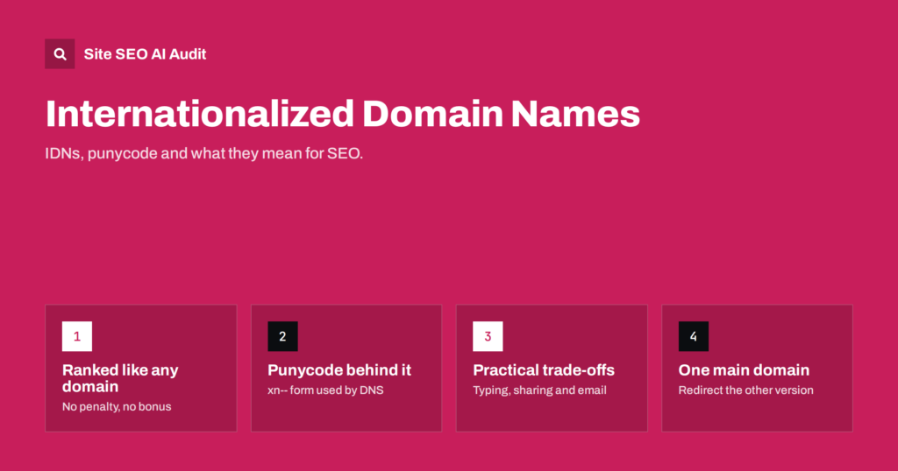Click the number 2 badge
This screenshot has width=898, height=471.
282,336
